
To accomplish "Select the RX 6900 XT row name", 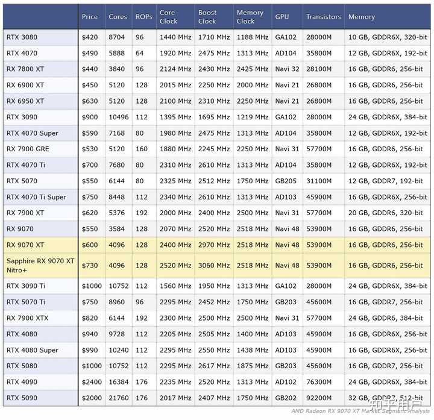I will (x=25, y=85).
